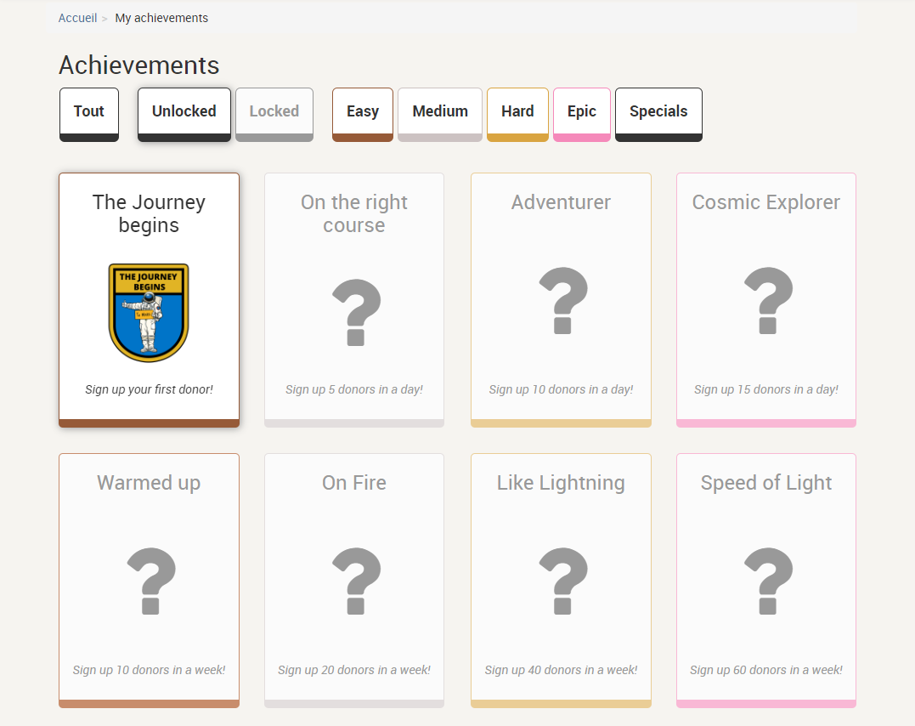
Task: Click 'Sign up 5 donors in a day!'
Action: click(354, 389)
